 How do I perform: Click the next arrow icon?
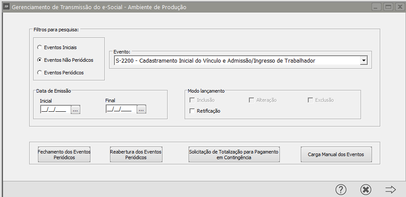click(390, 190)
